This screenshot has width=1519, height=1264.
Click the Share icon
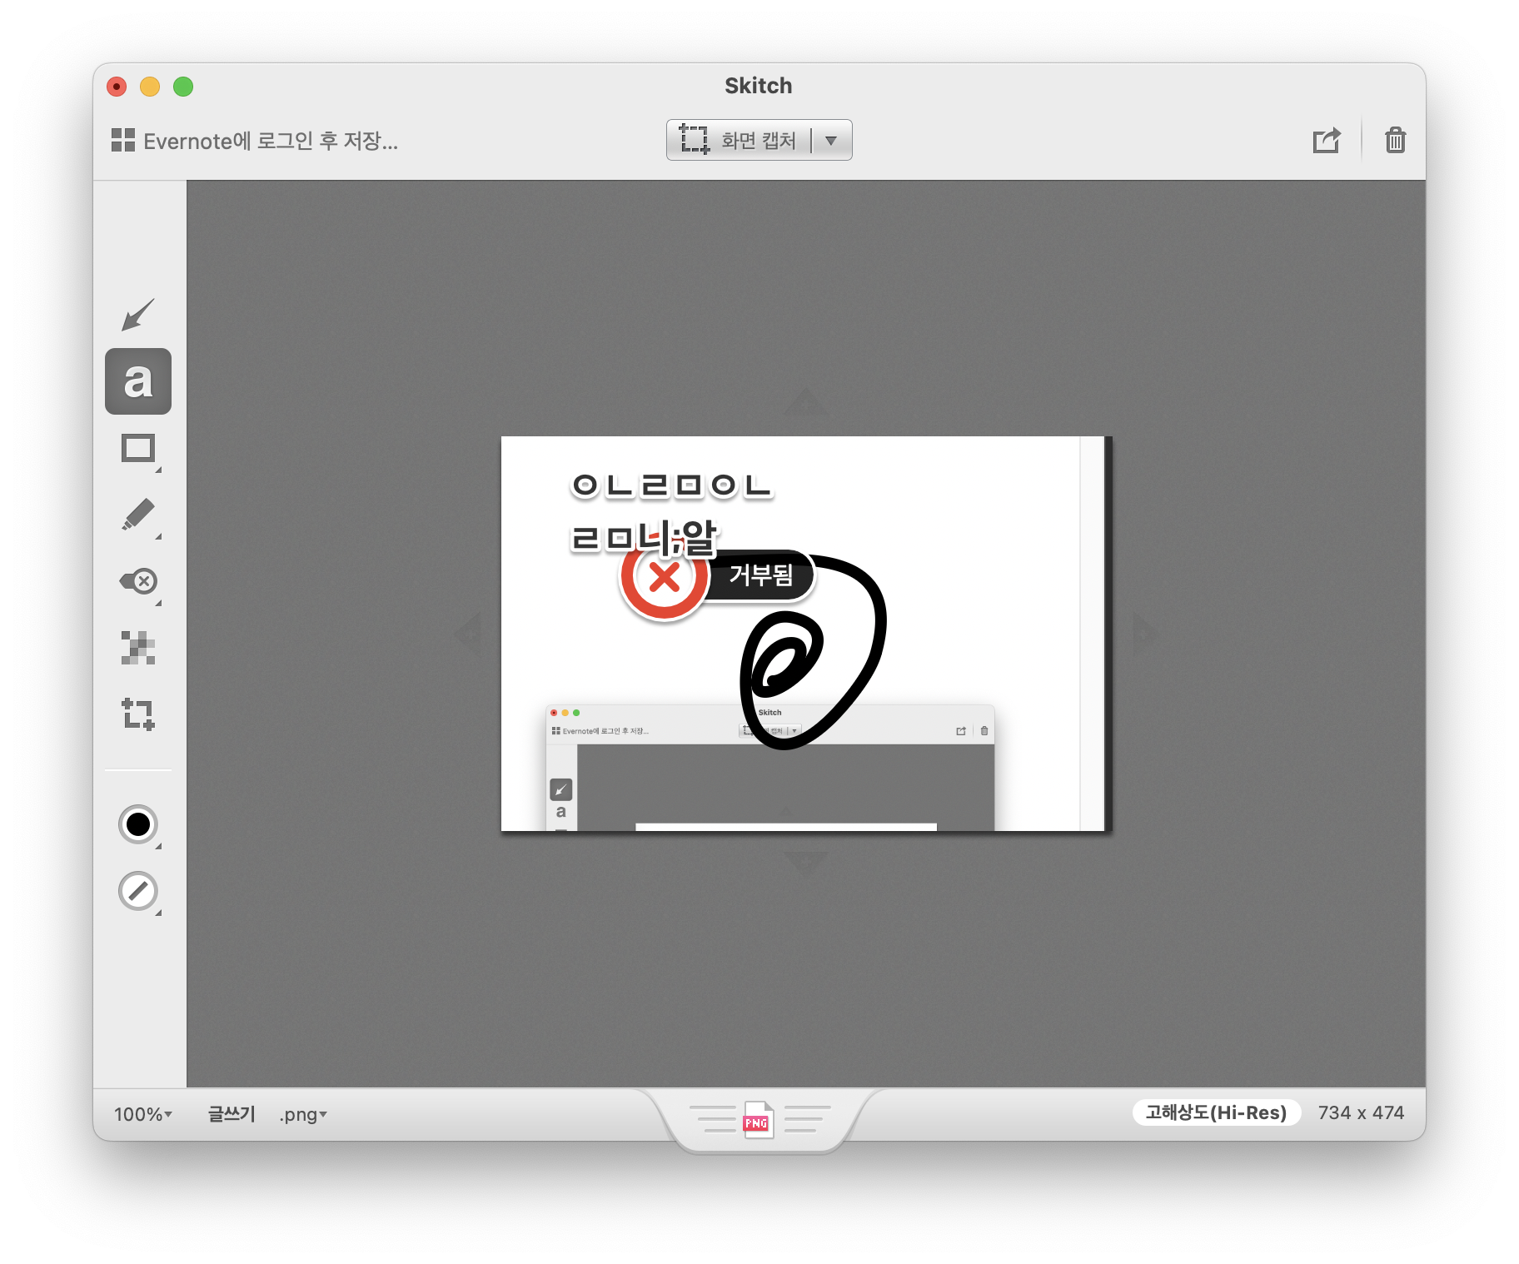tap(1327, 140)
